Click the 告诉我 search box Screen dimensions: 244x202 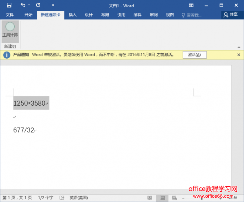(x=192, y=15)
